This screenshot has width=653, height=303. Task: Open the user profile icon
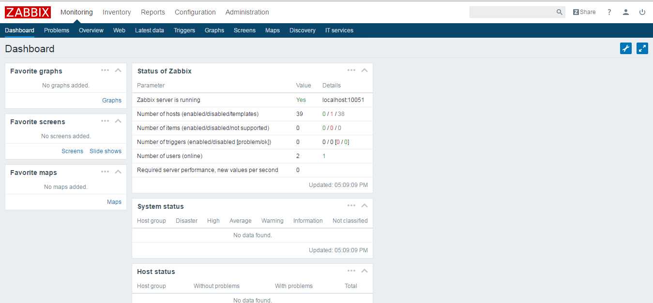pos(626,12)
